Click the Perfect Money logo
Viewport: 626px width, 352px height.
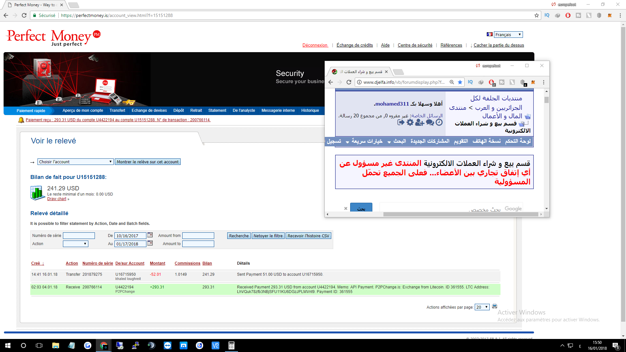tap(54, 37)
